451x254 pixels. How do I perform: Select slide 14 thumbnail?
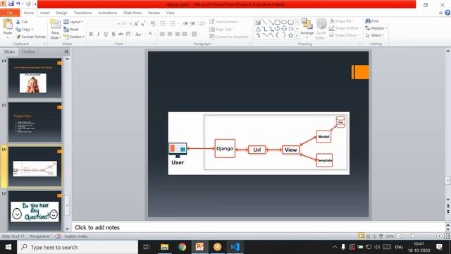point(35,78)
